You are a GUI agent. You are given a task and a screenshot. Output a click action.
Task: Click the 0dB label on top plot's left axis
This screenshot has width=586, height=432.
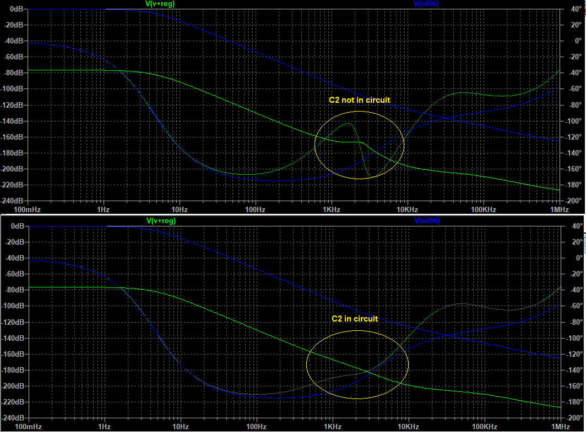[17, 9]
